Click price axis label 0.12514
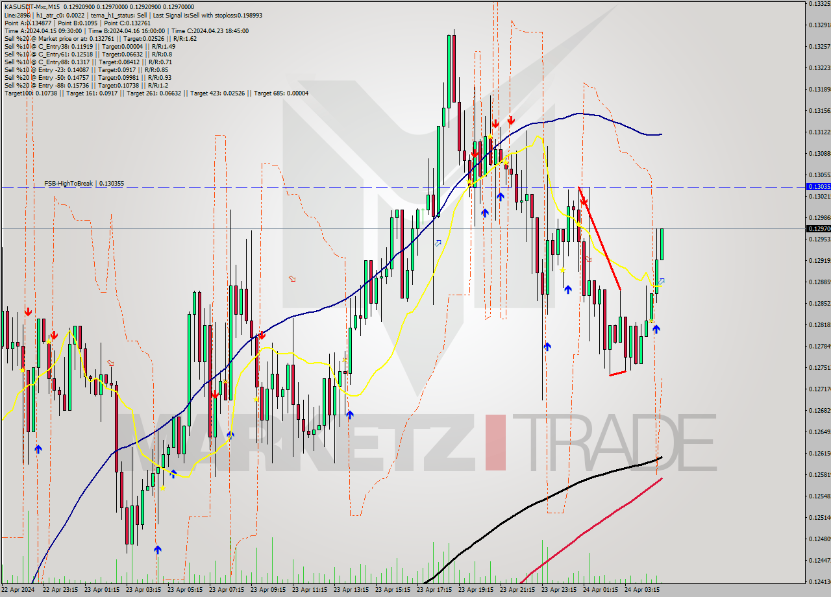 point(819,517)
